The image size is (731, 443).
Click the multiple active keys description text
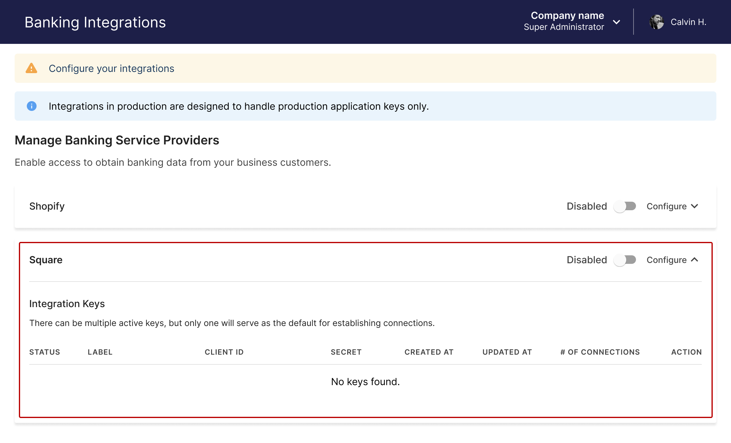coord(232,323)
